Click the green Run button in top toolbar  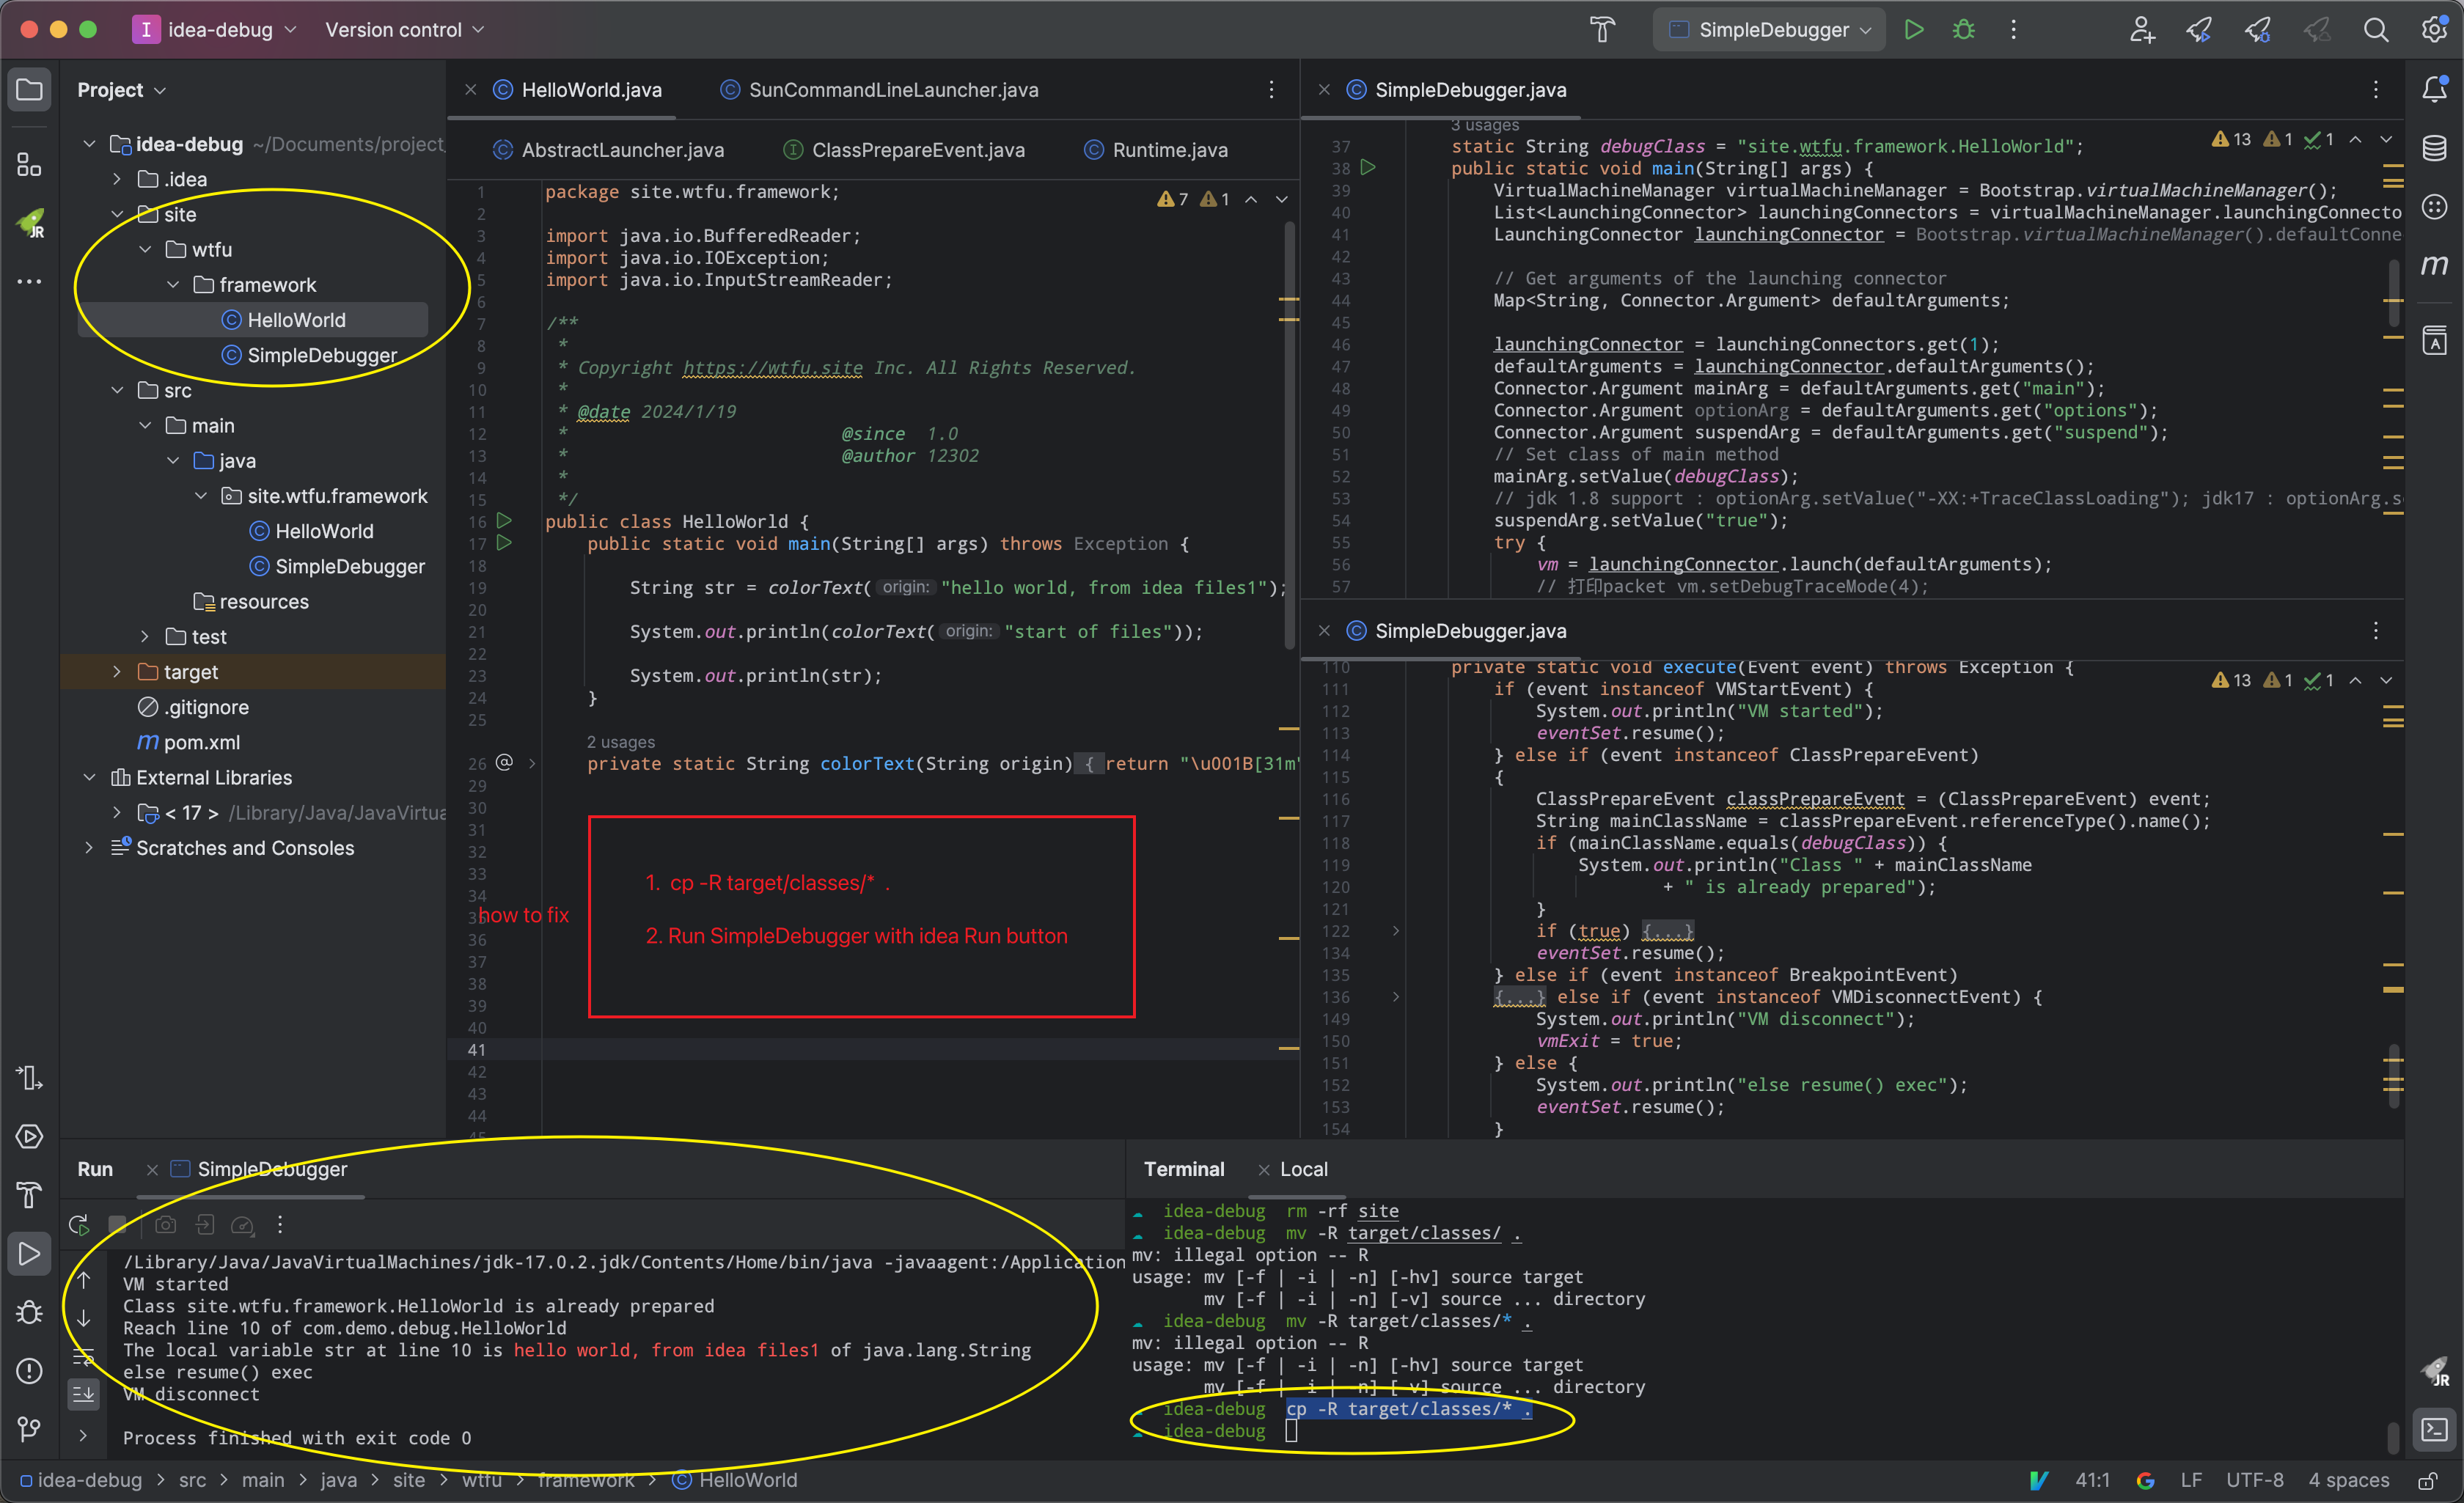1913,30
